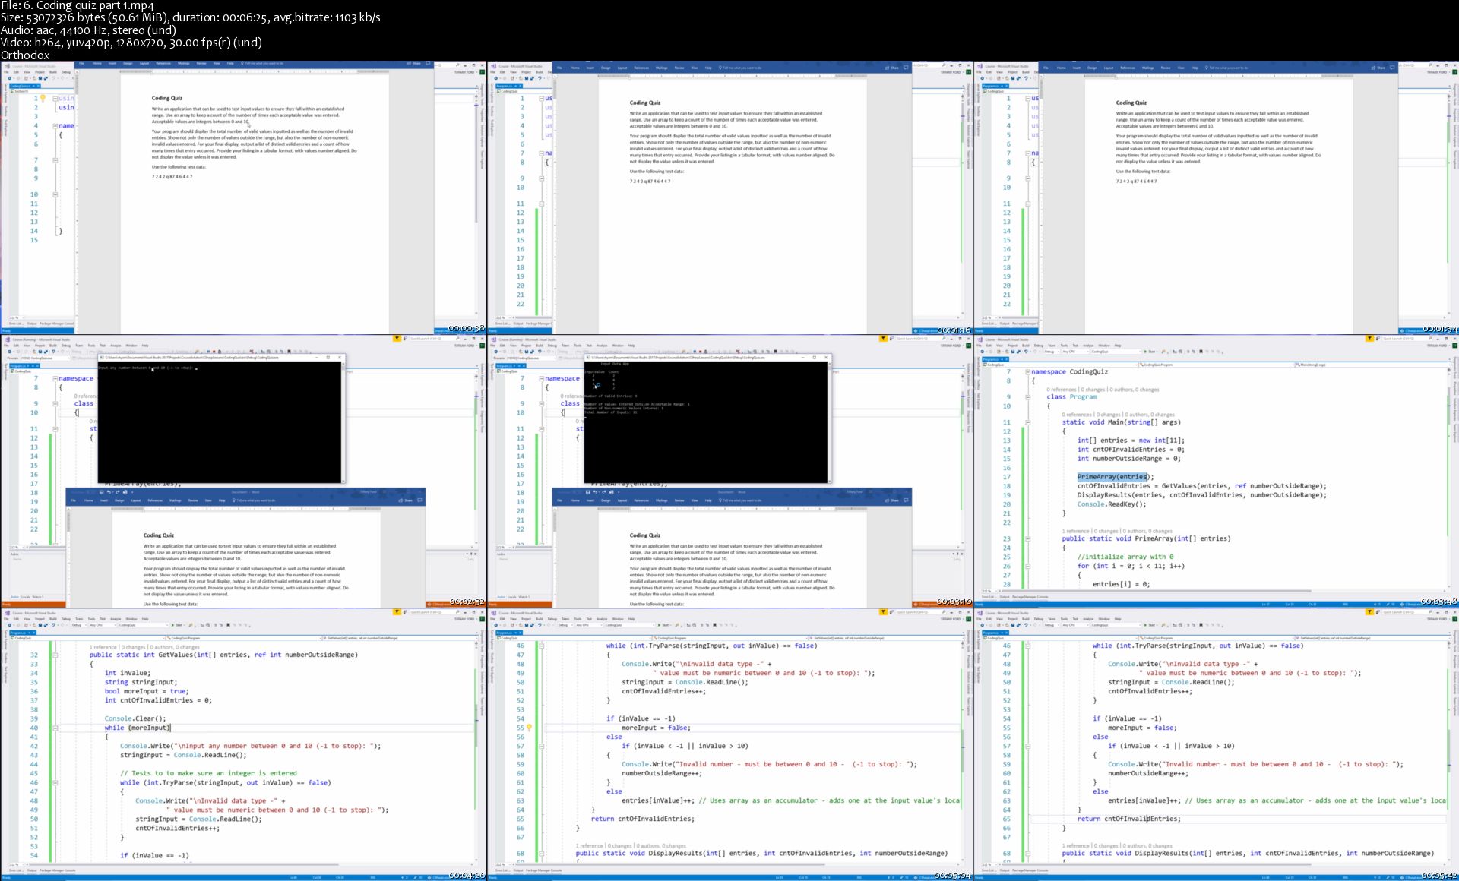Click the lightbulb icon beside line 1 in the 00:00:38 frame
This screenshot has width=1459, height=881.
tap(43, 99)
